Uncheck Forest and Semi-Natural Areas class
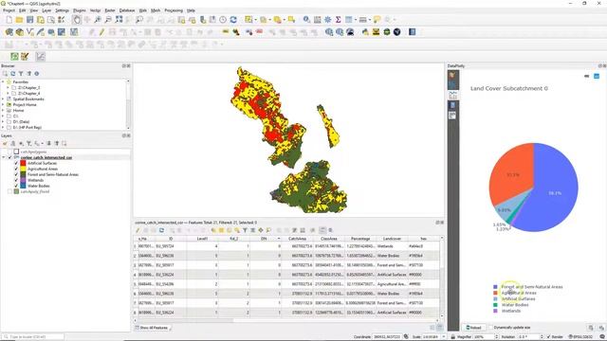607x341 pixels. 16,174
